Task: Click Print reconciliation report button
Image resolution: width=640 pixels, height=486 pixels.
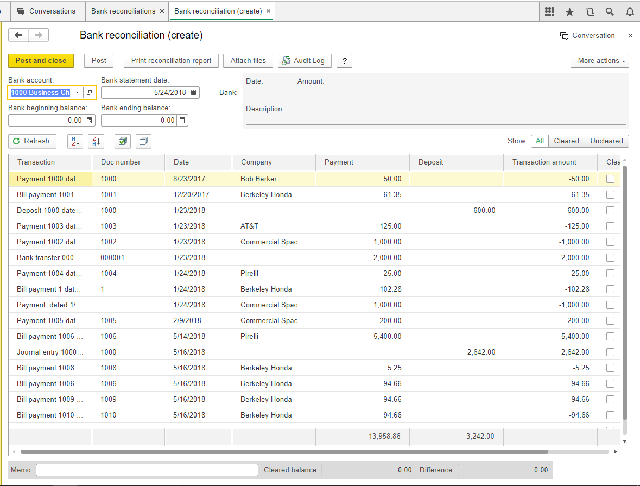Action: click(171, 61)
